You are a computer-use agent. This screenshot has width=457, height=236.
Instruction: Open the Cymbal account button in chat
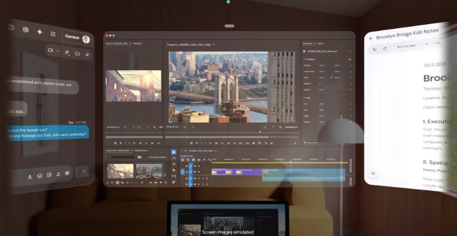[77, 37]
